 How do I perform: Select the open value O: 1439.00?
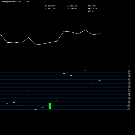pyautogui.click(x=50, y=6)
